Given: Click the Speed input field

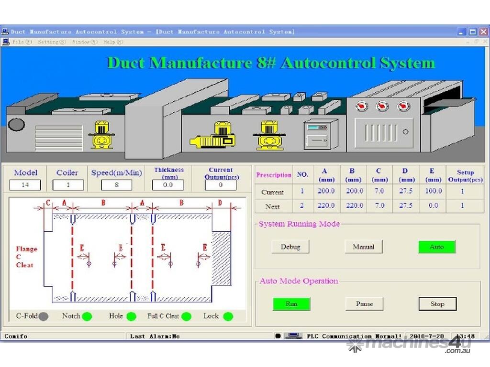Looking at the screenshot, I should [116, 185].
